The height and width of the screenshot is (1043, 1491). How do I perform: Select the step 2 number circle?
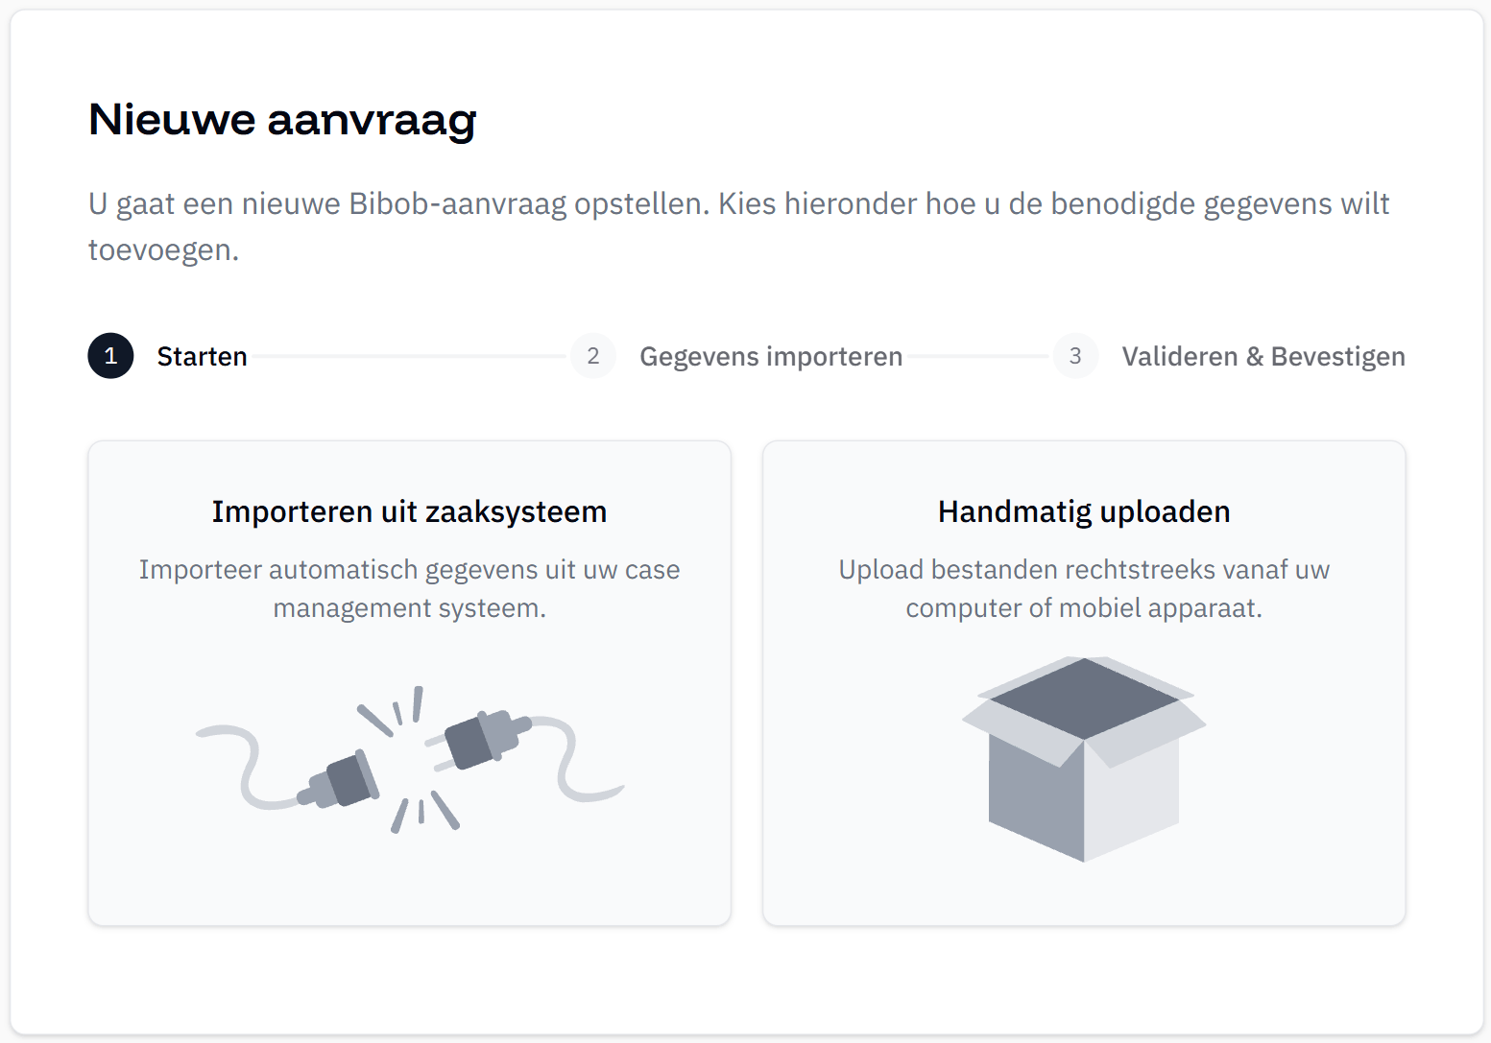(x=593, y=356)
